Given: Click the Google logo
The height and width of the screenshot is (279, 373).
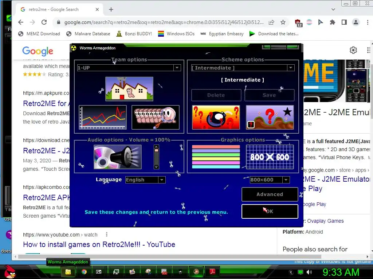Looking at the screenshot, I should click(38, 51).
